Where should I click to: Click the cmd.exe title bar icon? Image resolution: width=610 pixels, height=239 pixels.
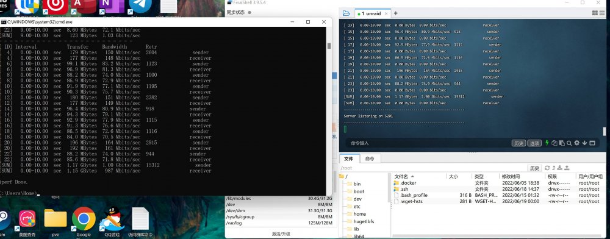4,22
